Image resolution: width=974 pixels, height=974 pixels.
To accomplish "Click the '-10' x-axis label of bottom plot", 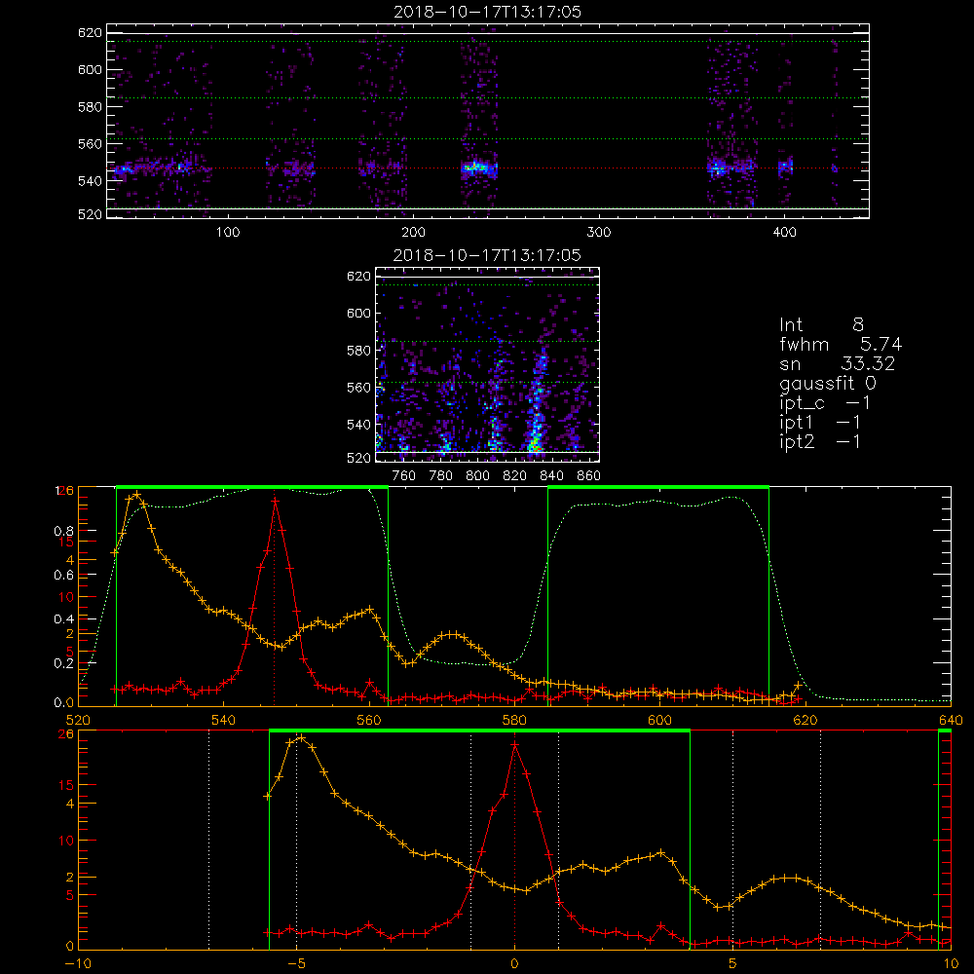I will point(78,963).
